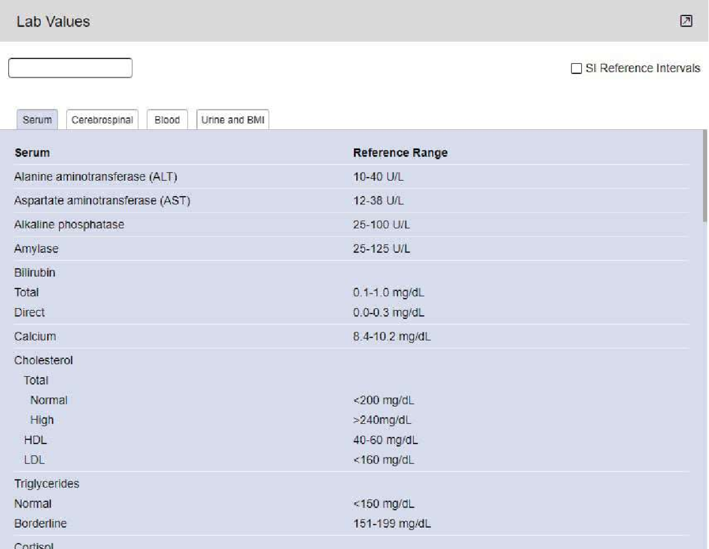Click the 25-125 U/L amylase value

tap(380, 249)
